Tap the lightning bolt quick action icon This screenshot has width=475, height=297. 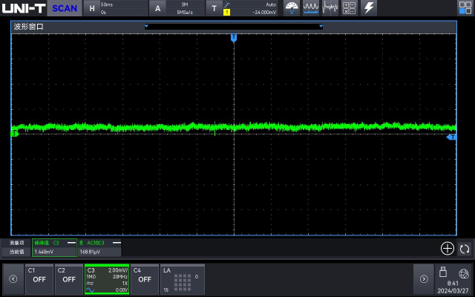point(368,8)
